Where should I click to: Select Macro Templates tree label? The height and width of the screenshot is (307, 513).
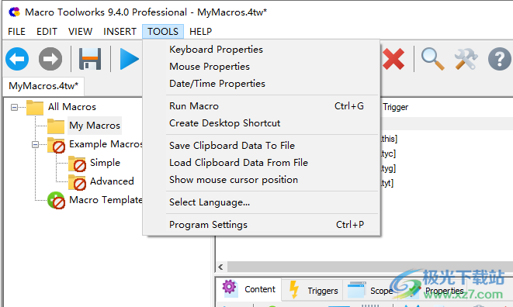coord(106,200)
